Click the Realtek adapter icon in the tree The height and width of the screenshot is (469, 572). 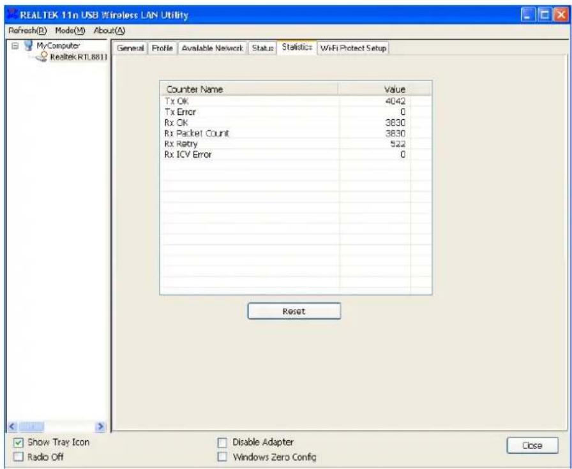[43, 57]
